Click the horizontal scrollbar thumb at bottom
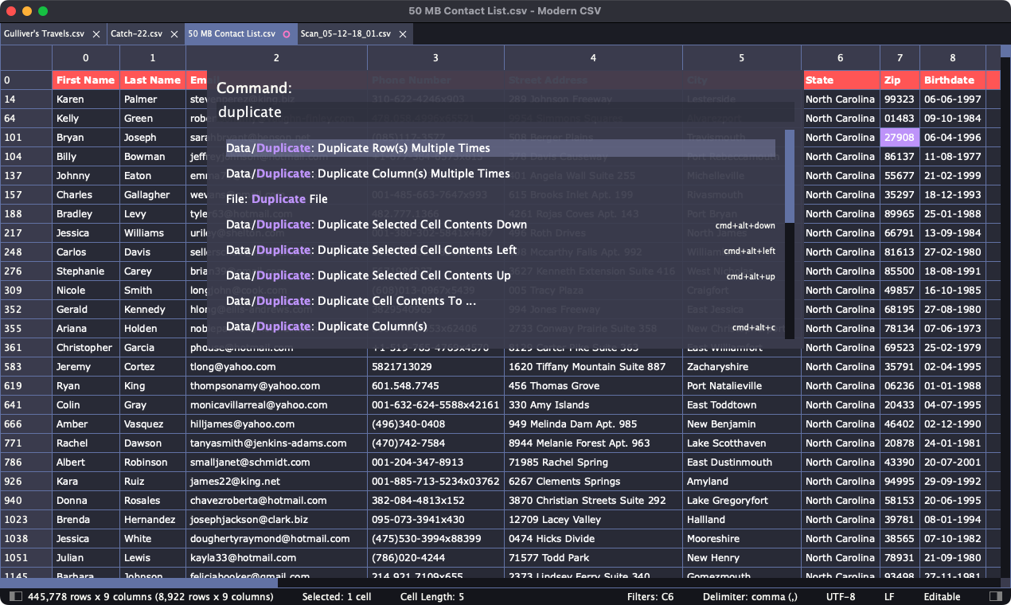 [x=139, y=583]
